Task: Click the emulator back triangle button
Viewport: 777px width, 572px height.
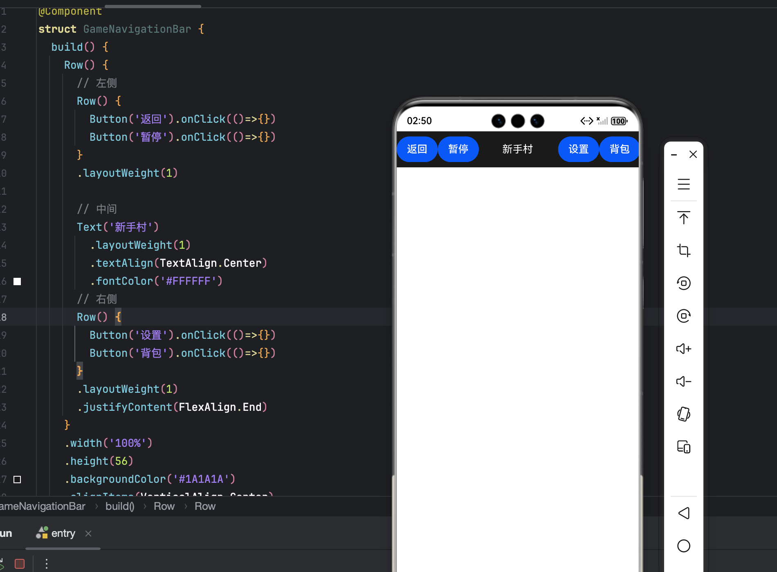Action: (x=684, y=513)
